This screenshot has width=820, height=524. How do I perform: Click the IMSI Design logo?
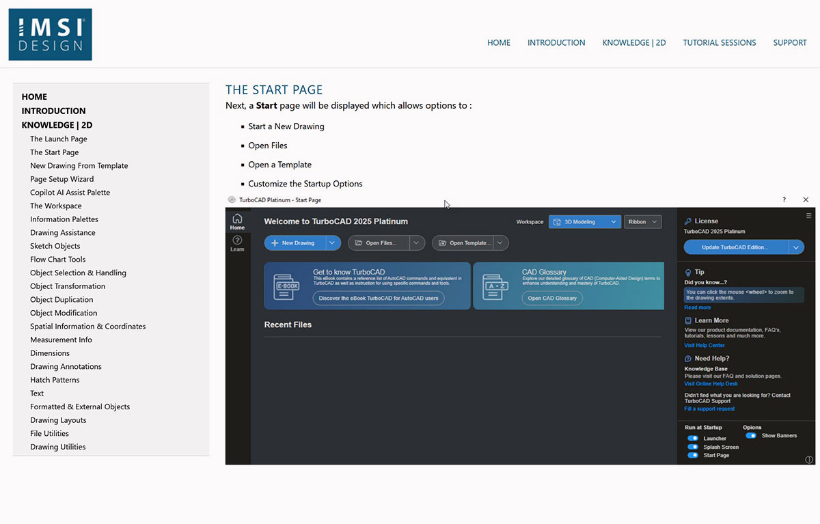(x=50, y=34)
